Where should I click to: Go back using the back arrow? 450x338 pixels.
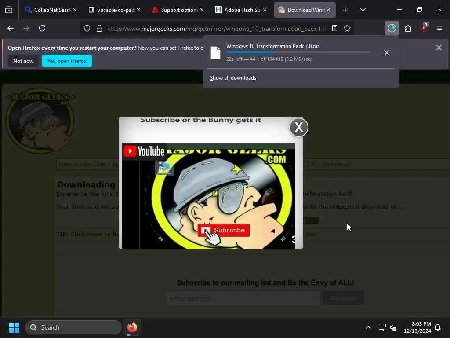(11, 28)
